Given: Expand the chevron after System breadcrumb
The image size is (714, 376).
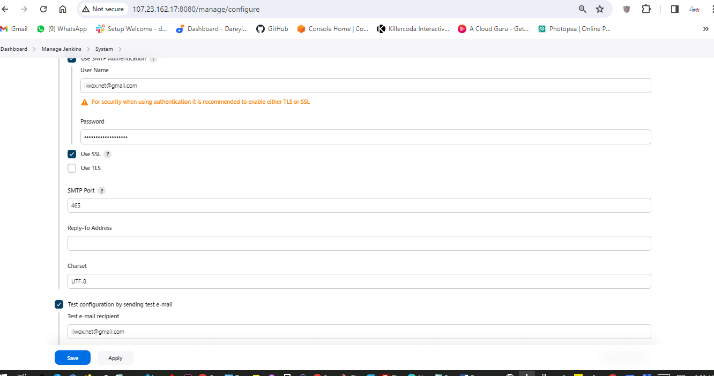Looking at the screenshot, I should pyautogui.click(x=120, y=49).
